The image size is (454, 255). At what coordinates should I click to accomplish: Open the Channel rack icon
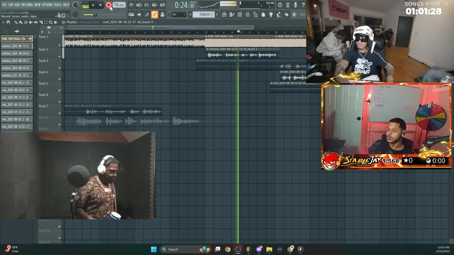coord(240,15)
